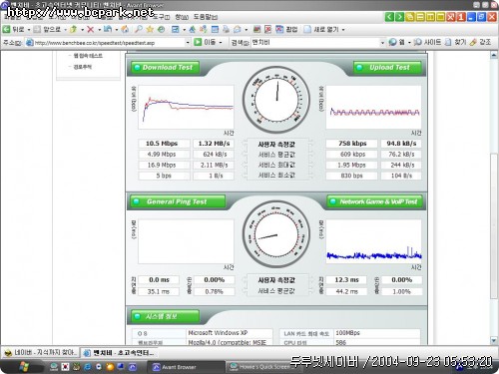The height and width of the screenshot is (374, 499).
Task: Start the Download Test
Action: [x=166, y=68]
